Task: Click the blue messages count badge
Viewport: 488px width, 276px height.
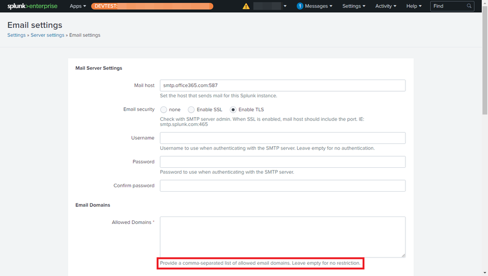Action: pos(300,6)
